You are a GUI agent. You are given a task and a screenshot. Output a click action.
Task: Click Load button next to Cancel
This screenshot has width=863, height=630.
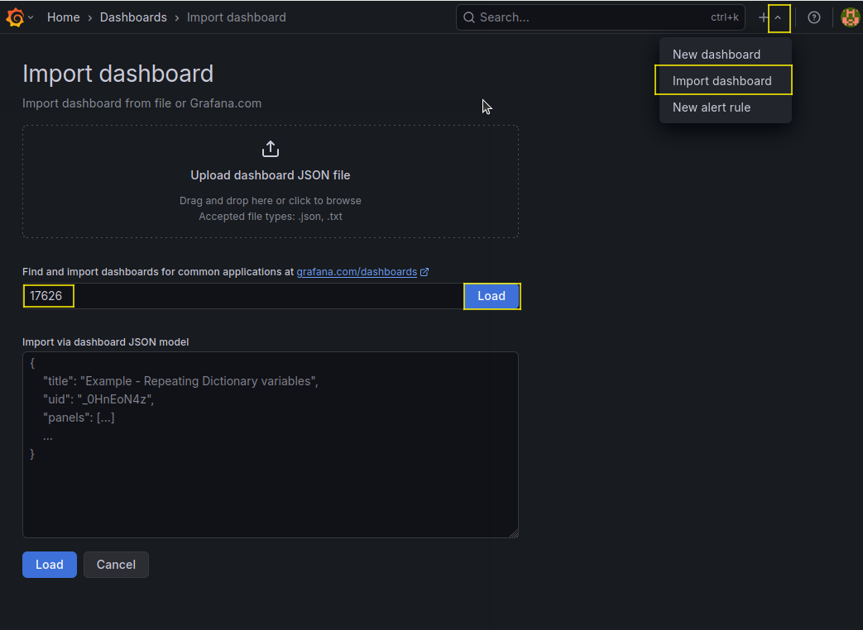(x=50, y=565)
